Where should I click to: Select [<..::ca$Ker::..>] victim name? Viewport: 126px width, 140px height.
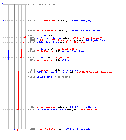(x=67, y=49)
